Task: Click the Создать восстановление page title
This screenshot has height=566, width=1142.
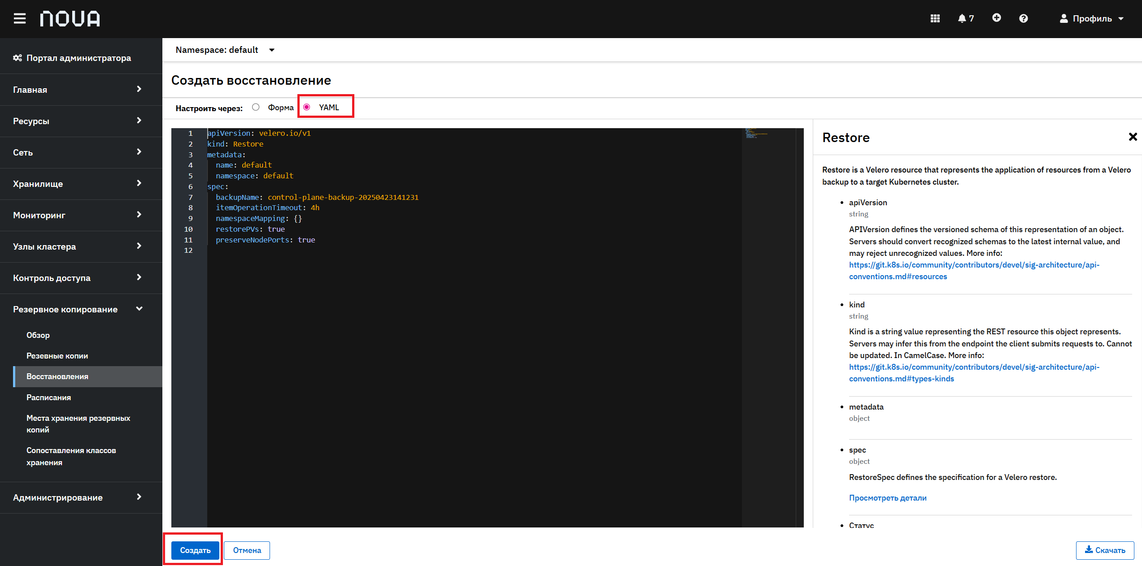Action: (251, 80)
